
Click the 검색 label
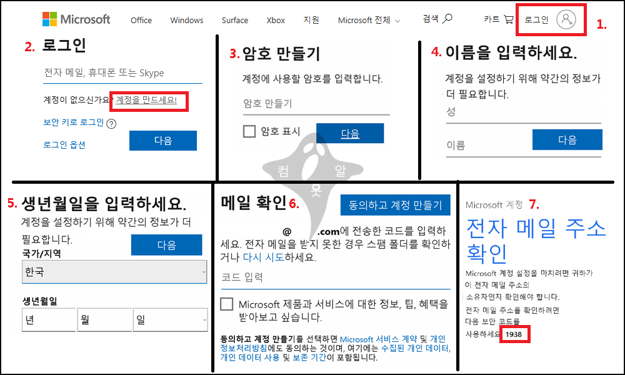tap(431, 18)
